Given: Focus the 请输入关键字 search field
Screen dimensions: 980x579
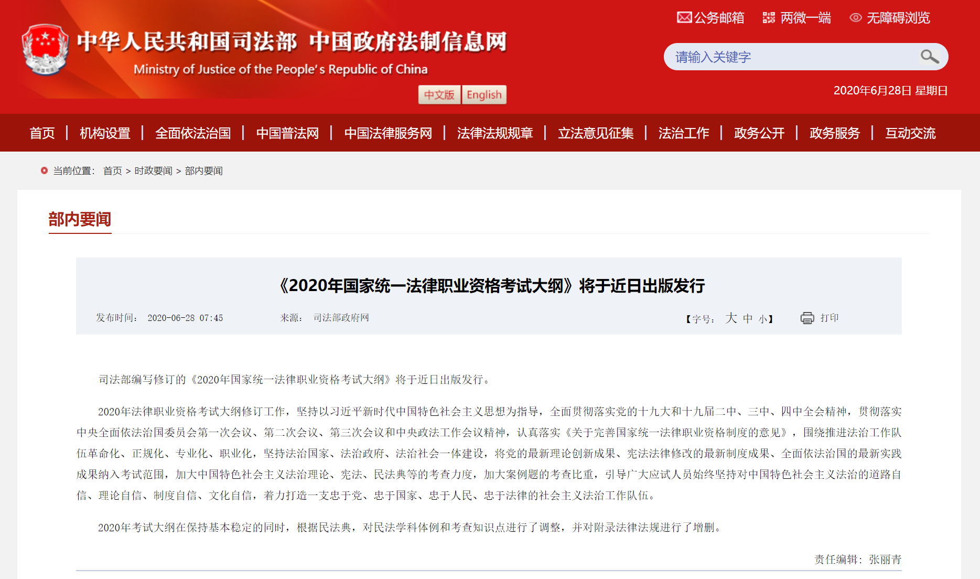Looking at the screenshot, I should pyautogui.click(x=792, y=57).
